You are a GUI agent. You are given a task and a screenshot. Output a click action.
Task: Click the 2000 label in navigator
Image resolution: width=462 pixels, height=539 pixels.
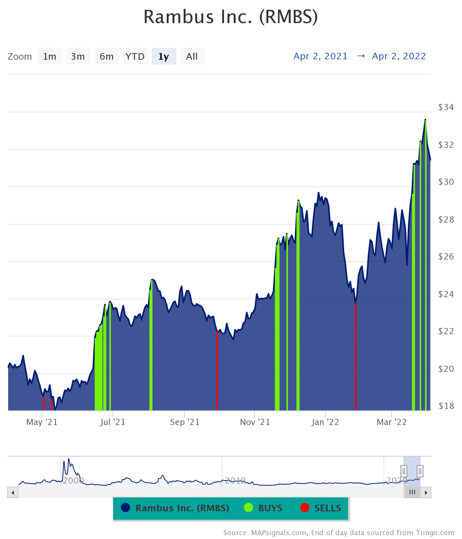click(x=73, y=480)
